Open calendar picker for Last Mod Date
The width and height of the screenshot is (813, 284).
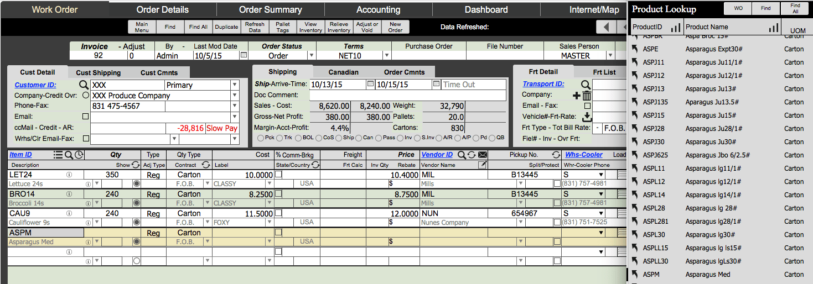point(244,55)
